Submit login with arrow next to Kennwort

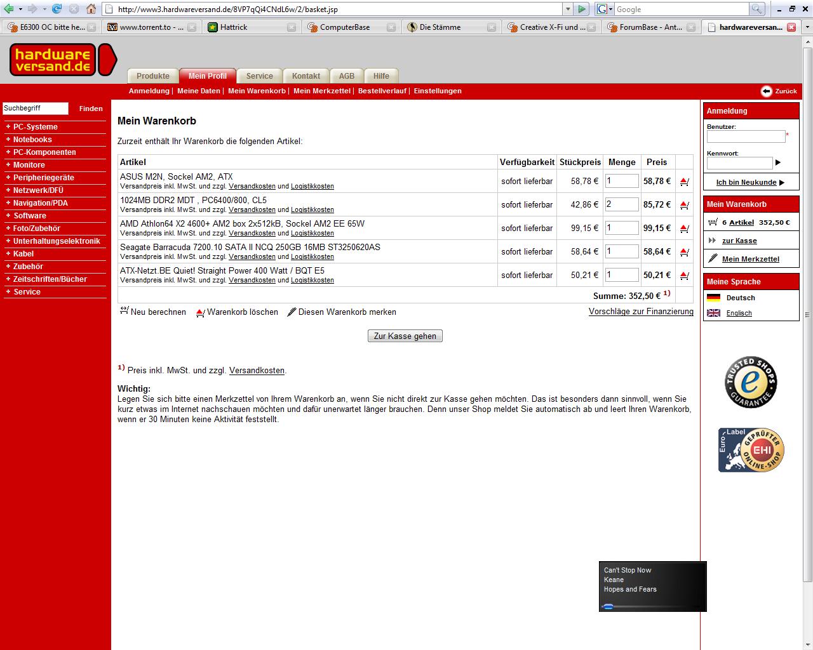(x=777, y=162)
